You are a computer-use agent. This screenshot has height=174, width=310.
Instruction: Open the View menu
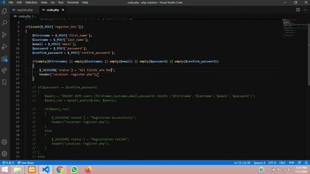44,2
